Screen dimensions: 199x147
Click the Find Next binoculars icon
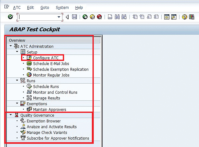[124, 17]
